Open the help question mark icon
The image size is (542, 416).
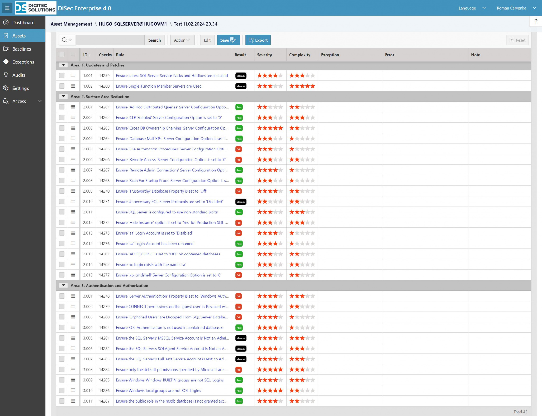[535, 21]
